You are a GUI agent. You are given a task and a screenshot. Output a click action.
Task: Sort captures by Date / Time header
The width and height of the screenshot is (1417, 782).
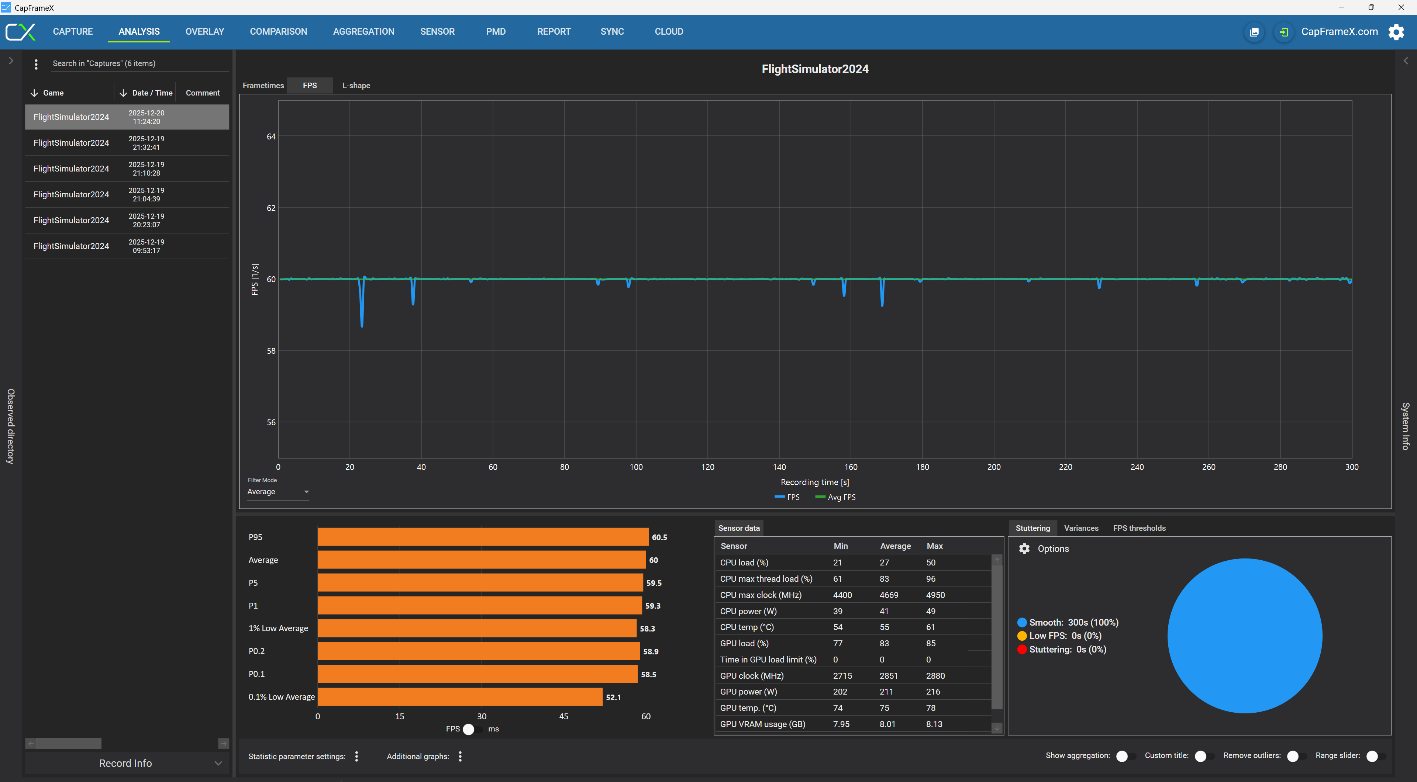click(152, 93)
